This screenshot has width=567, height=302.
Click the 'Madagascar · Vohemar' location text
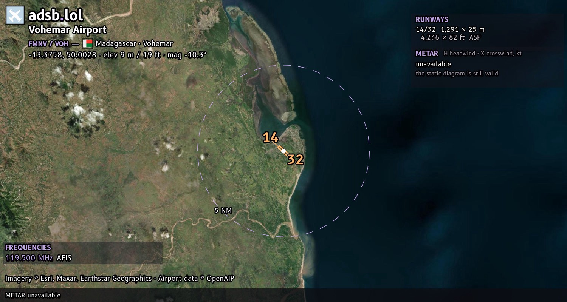[134, 43]
